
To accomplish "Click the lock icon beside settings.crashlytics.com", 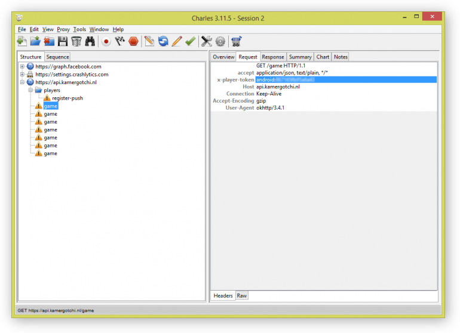I will pos(30,75).
